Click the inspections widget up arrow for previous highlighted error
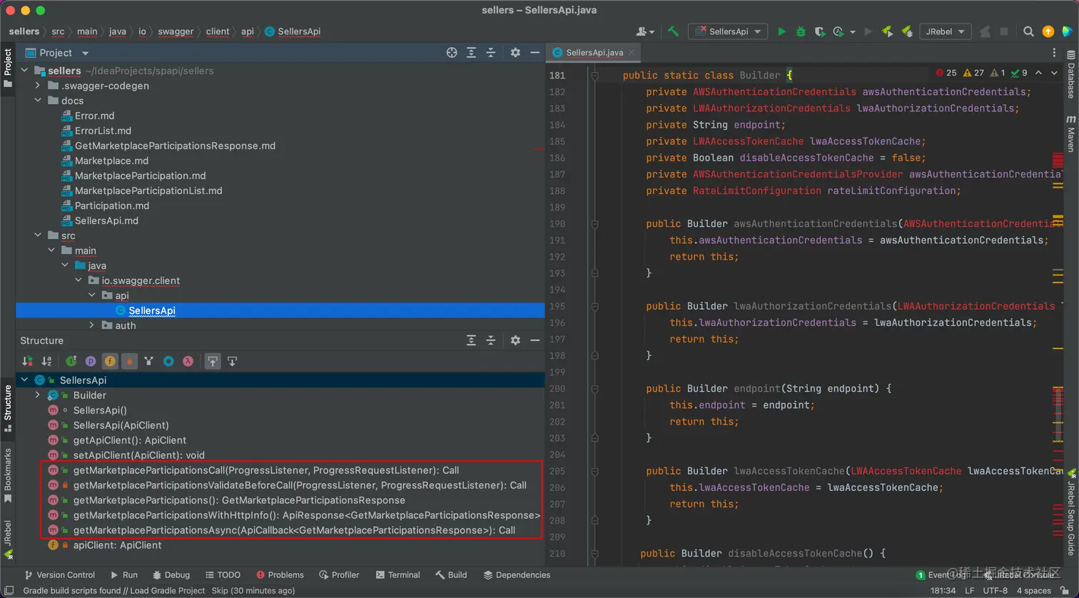Viewport: 1079px width, 598px height. [1038, 73]
